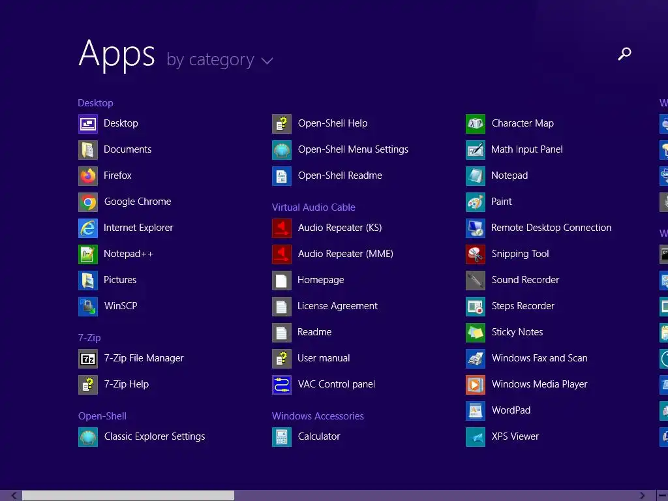This screenshot has height=501, width=668.
Task: Open the Sound Recorder microphone icon
Action: click(x=476, y=281)
